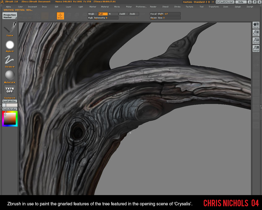Viewport: 262px width, 210px height.
Task: Open the current brush tool thumbnail
Action: (x=10, y=28)
